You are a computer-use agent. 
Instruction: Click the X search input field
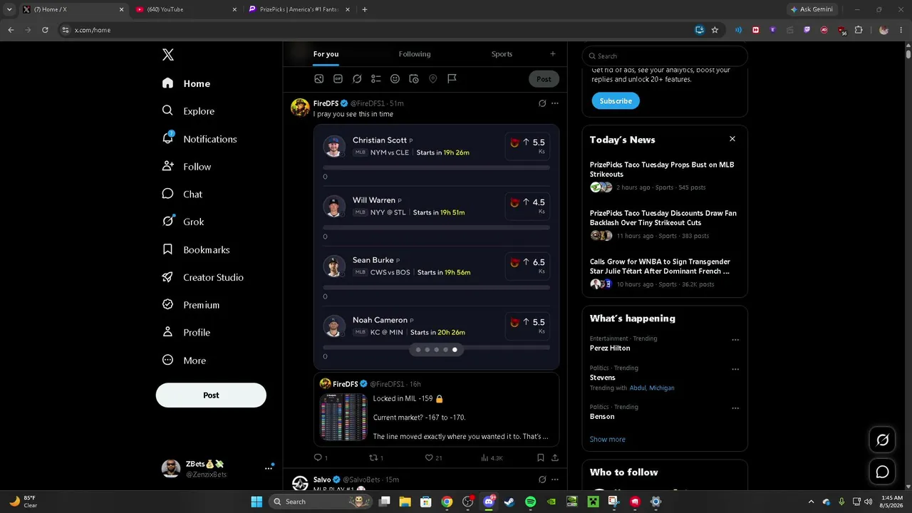click(665, 56)
